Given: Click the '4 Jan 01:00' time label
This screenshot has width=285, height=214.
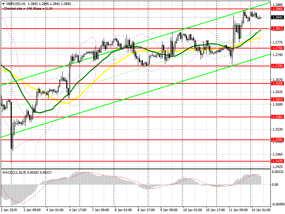Looking at the screenshot, I should (x=55, y=210).
